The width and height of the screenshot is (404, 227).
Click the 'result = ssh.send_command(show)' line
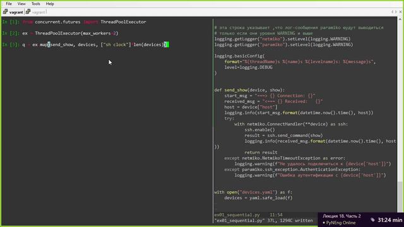pos(283,136)
